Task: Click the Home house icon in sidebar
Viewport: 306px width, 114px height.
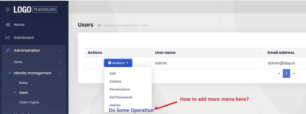Action: (x=8, y=25)
